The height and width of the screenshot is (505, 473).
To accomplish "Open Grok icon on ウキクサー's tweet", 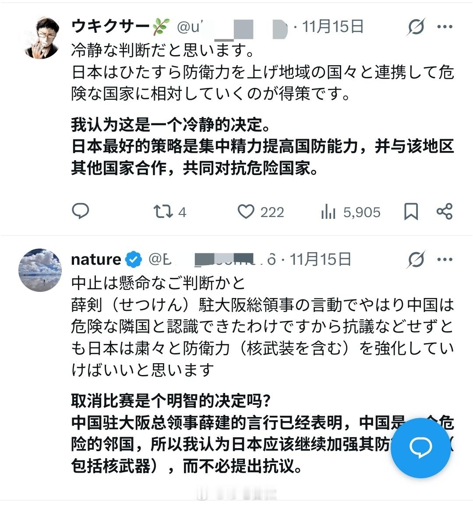I will click(x=416, y=27).
